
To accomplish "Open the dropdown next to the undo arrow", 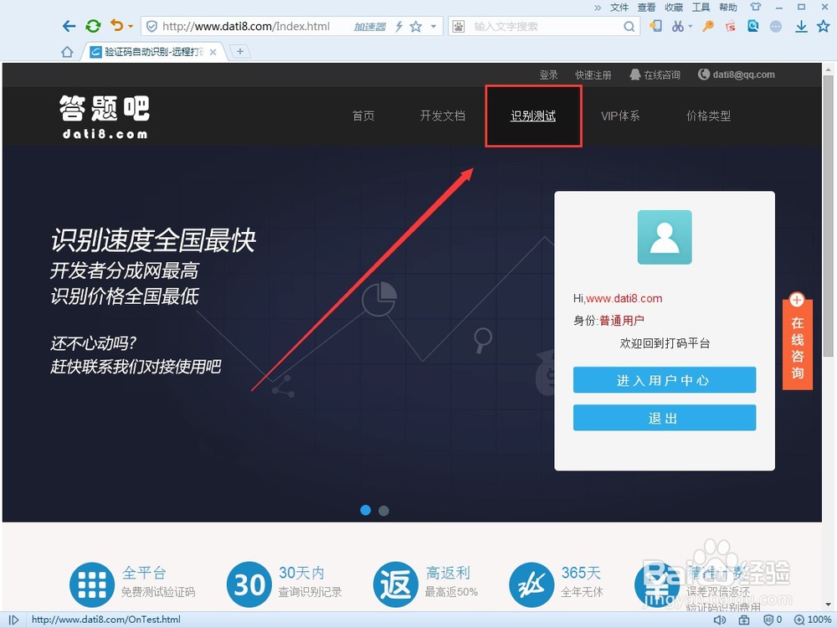I will [x=129, y=26].
